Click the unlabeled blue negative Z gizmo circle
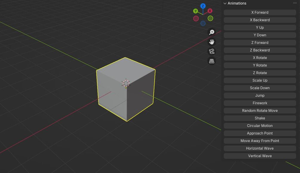Image resolution: width=300 pixels, height=173 pixels. [203, 23]
